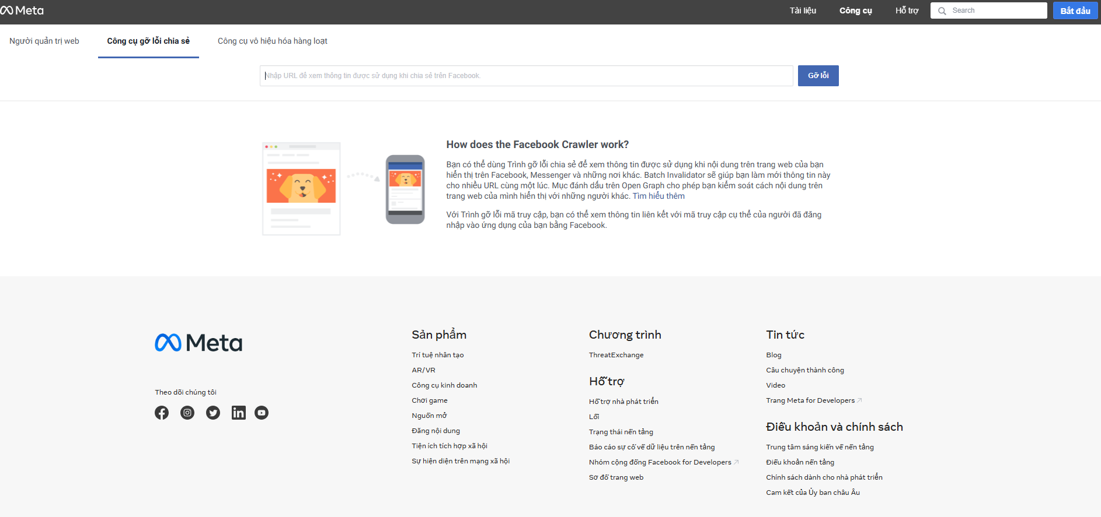The image size is (1101, 517).
Task: Focus the top Search field
Action: [988, 10]
